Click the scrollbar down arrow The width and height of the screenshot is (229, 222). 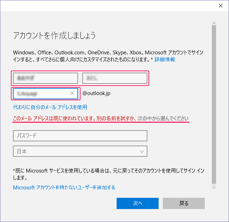click(214, 187)
